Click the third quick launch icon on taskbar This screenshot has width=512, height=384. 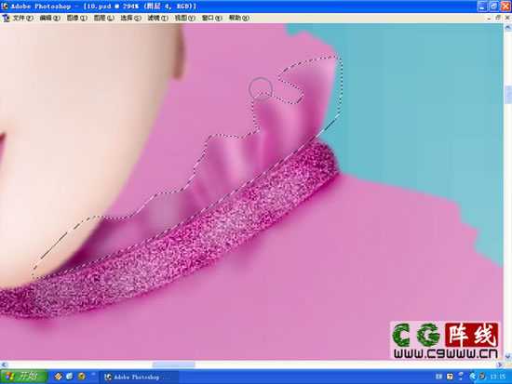click(81, 377)
